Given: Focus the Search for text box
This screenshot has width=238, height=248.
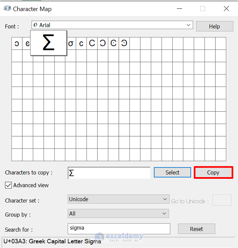Looking at the screenshot, I should coord(119,229).
